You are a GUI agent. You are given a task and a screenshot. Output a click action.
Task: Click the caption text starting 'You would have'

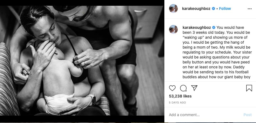217,52
